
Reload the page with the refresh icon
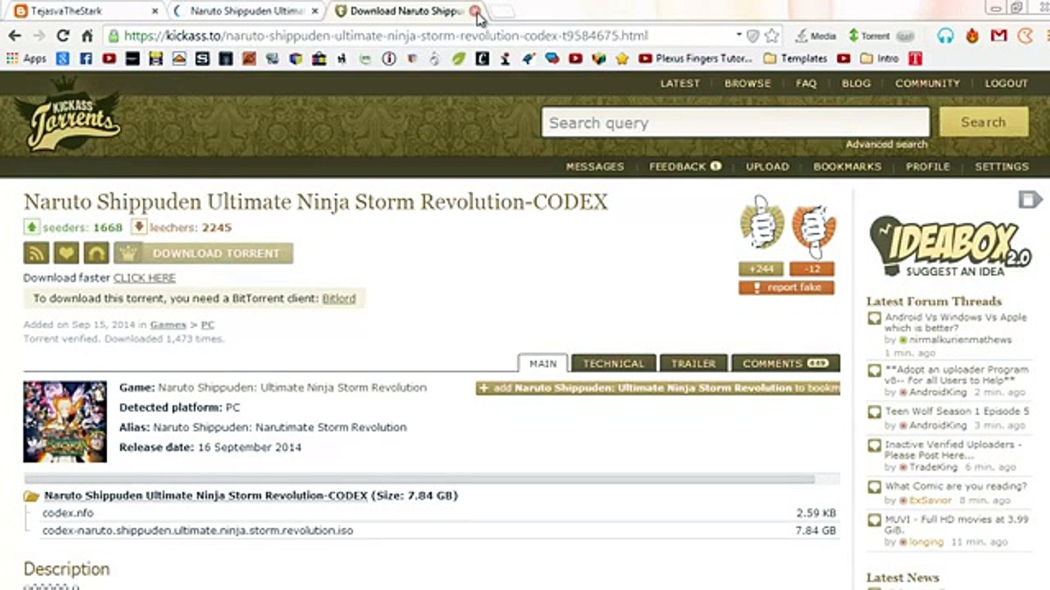coord(63,36)
